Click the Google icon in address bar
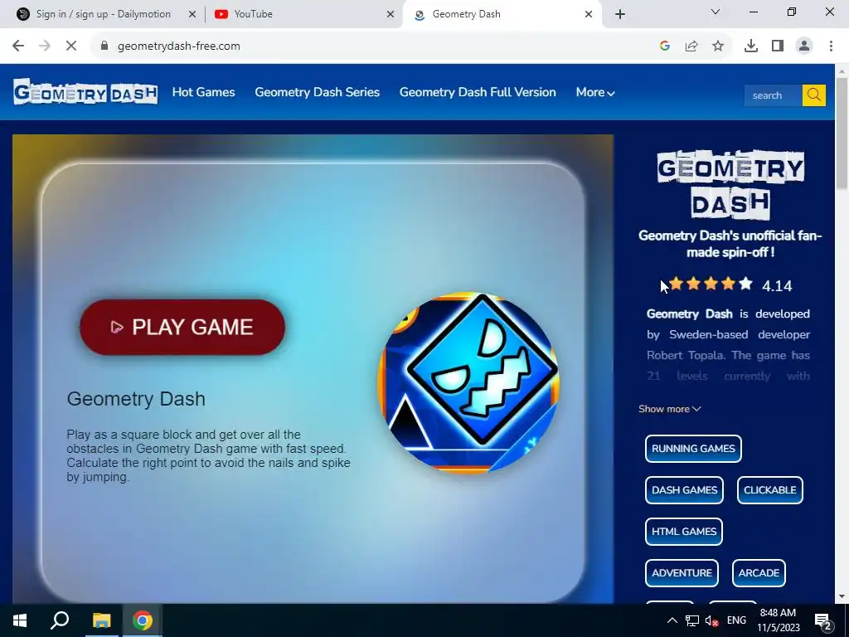849x637 pixels. point(665,46)
